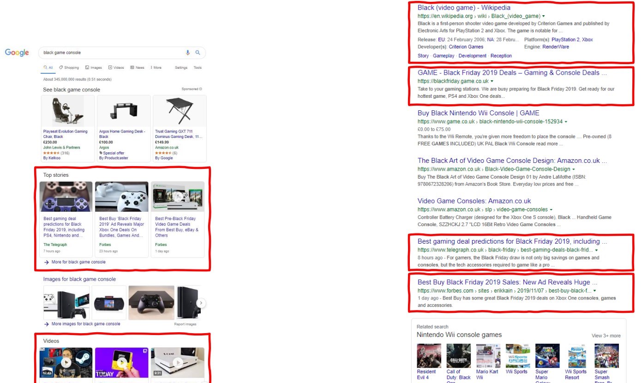Screen dimensions: 642x383
Task: Open The Black Art of Video Game Console Design result
Action: pos(512,161)
